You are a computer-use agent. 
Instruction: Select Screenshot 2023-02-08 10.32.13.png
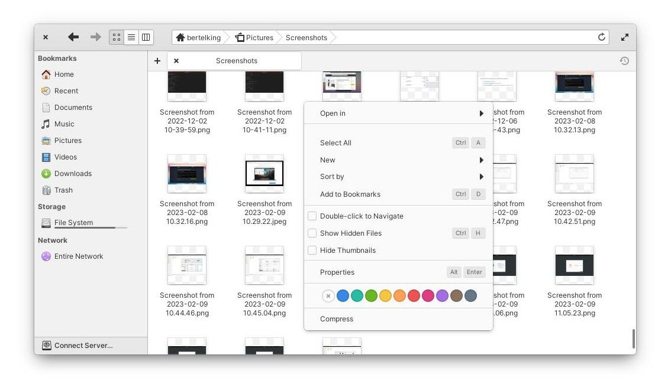[x=575, y=103]
